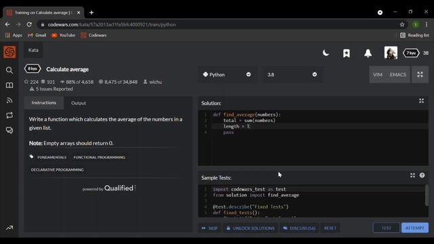Open DISCUSS (56) button

(299, 228)
